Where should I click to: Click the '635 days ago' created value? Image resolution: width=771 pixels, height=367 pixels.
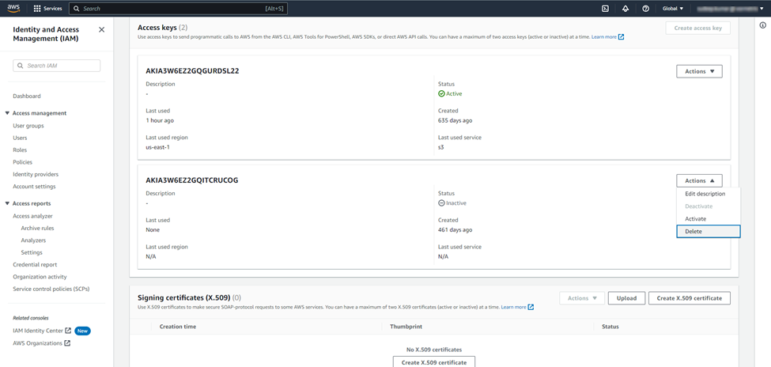tap(455, 120)
